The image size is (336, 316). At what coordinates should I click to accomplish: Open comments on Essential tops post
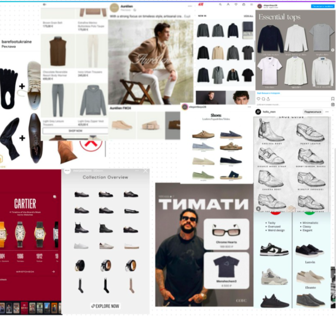pyautogui.click(x=263, y=99)
